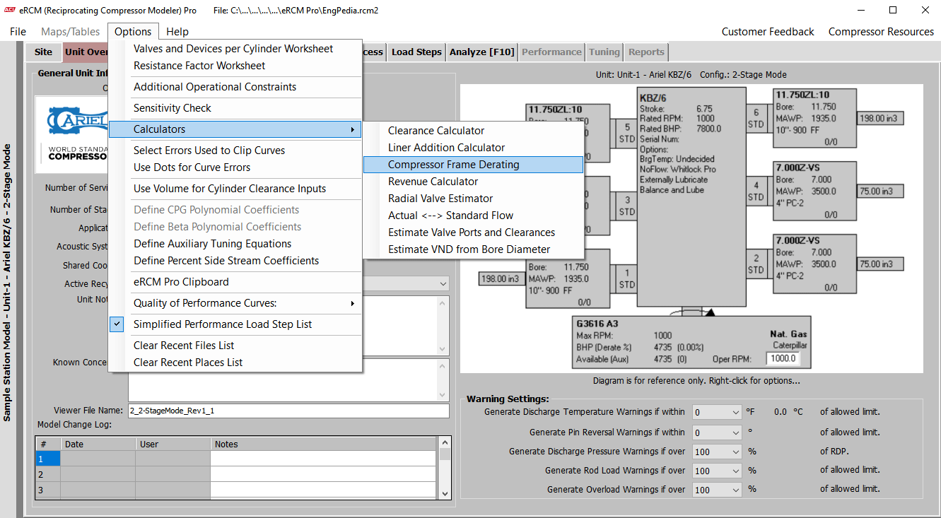This screenshot has height=518, width=941.
Task: Open the Revenue Calculator
Action: tap(473, 182)
